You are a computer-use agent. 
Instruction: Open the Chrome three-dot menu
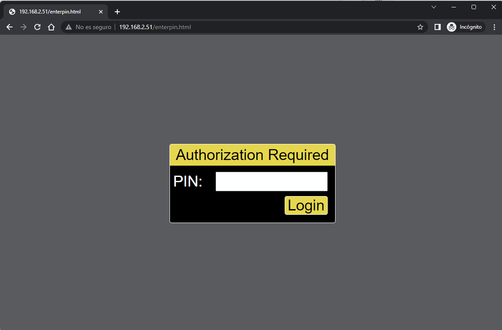coord(494,27)
